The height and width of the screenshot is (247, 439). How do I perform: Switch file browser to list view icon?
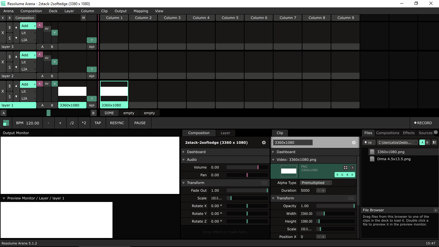coord(434,142)
